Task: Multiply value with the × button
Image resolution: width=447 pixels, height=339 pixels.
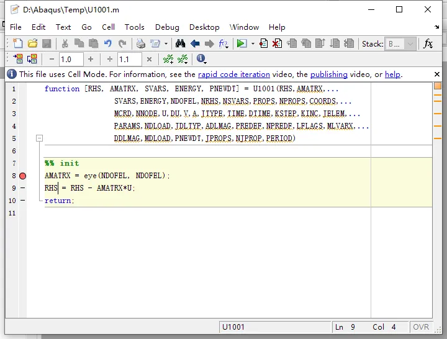Action: tap(149, 60)
